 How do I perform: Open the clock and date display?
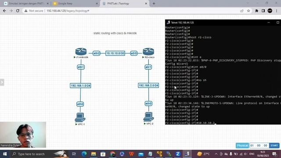point(263,154)
